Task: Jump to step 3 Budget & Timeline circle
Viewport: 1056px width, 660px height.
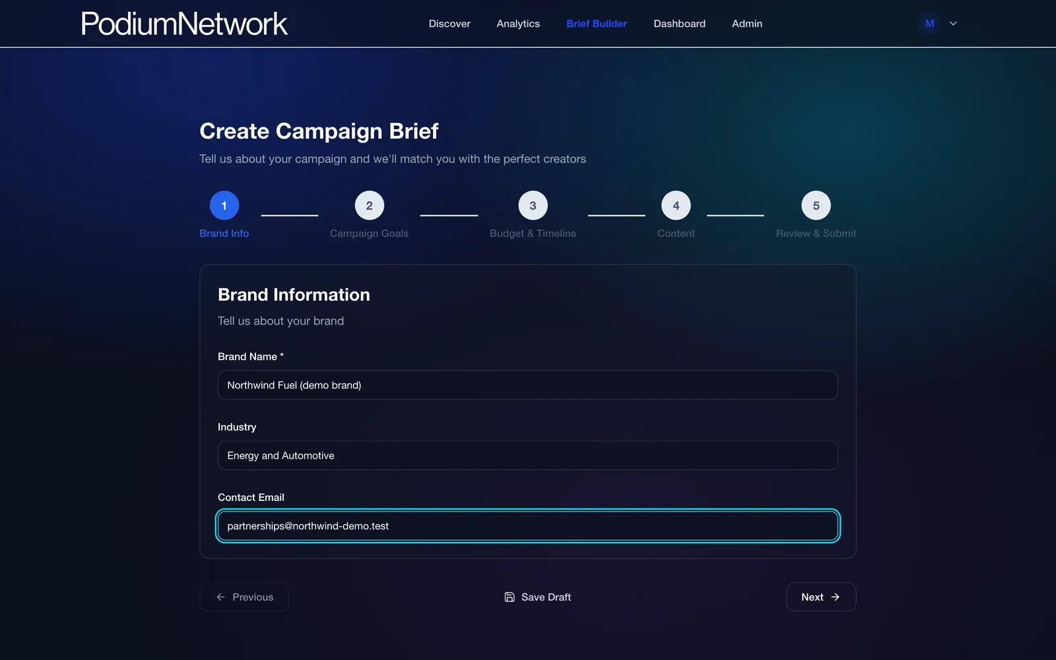Action: click(x=533, y=206)
